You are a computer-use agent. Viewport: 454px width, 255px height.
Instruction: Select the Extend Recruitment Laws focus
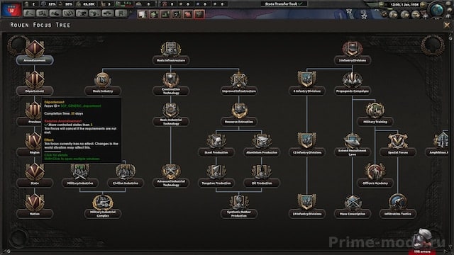tap(353, 145)
